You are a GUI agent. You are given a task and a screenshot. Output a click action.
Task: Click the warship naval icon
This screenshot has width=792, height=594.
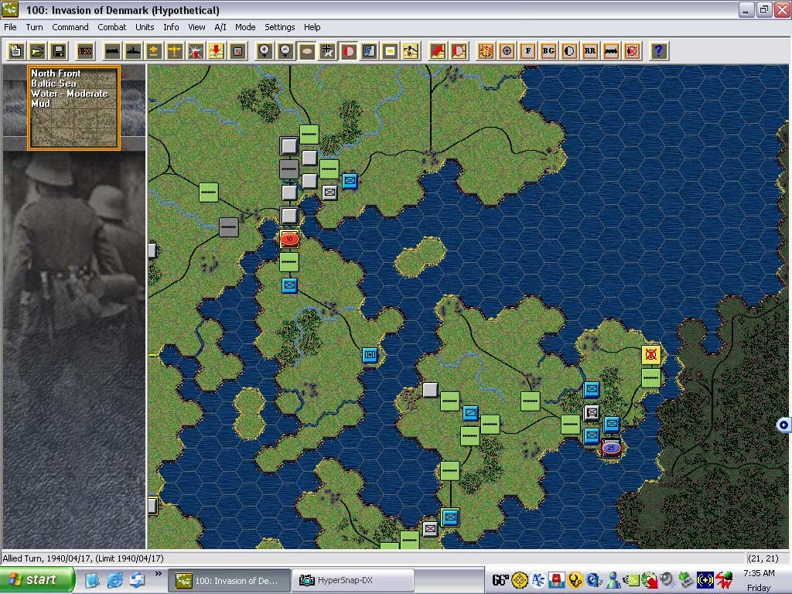[133, 51]
